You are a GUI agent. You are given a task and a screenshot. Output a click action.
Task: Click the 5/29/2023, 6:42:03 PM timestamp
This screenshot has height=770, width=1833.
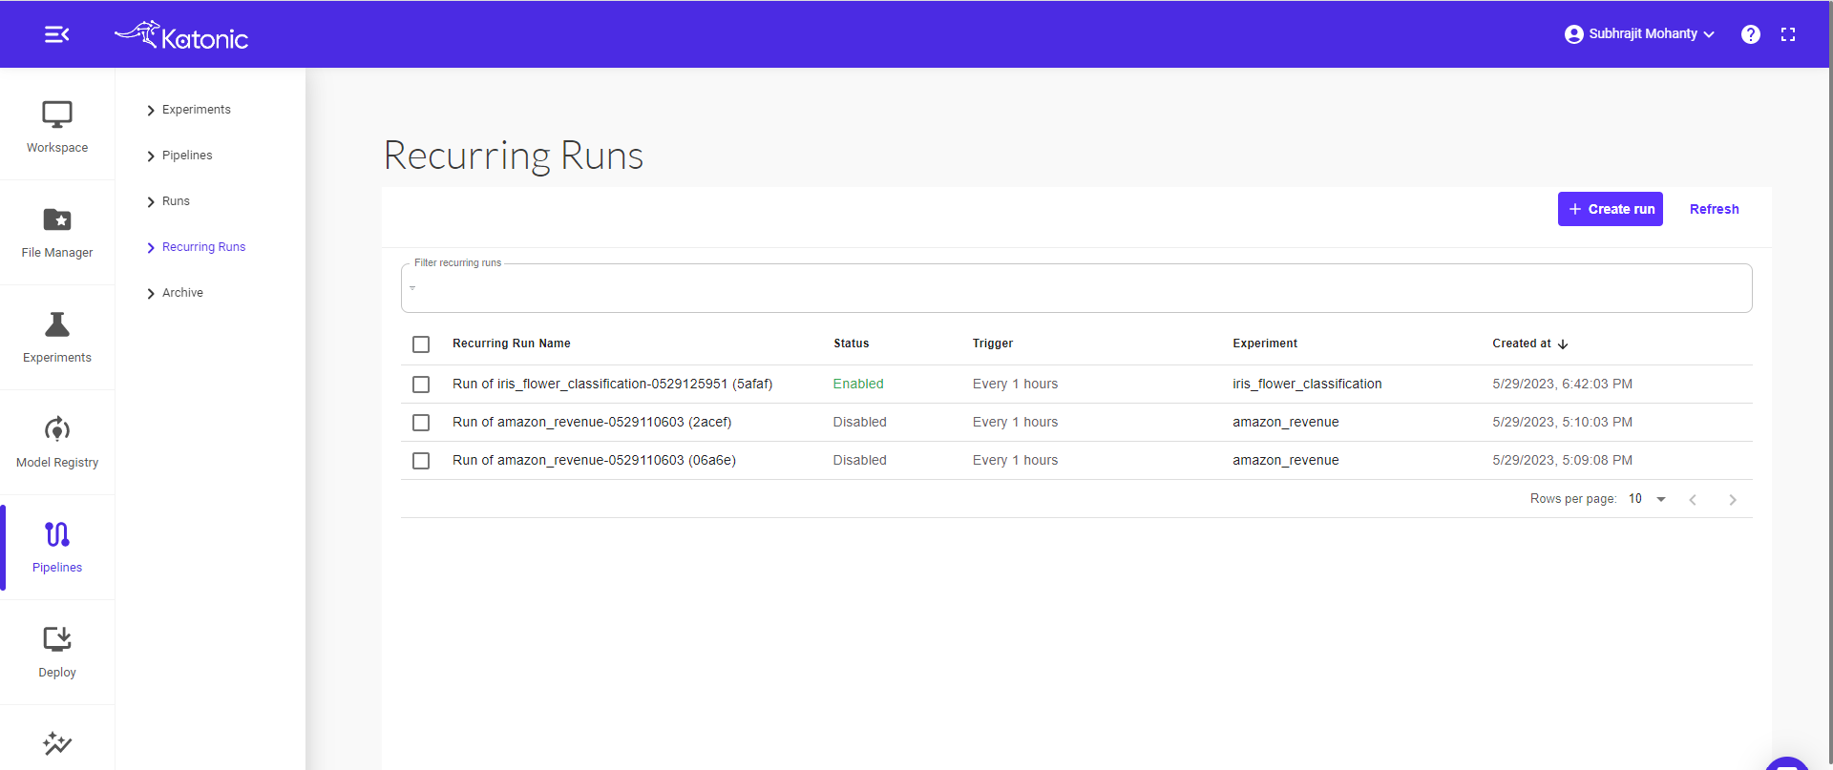point(1563,384)
